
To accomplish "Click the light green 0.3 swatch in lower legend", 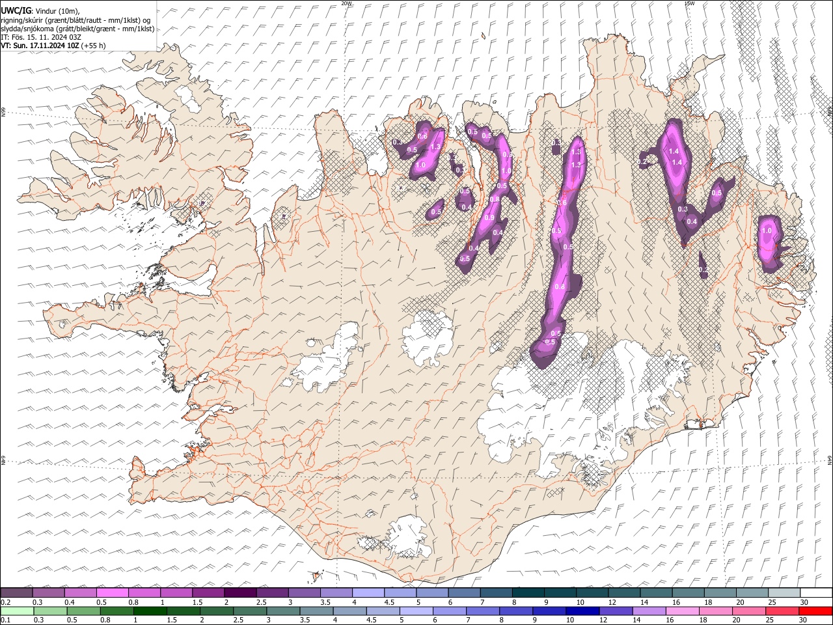I will point(49,611).
